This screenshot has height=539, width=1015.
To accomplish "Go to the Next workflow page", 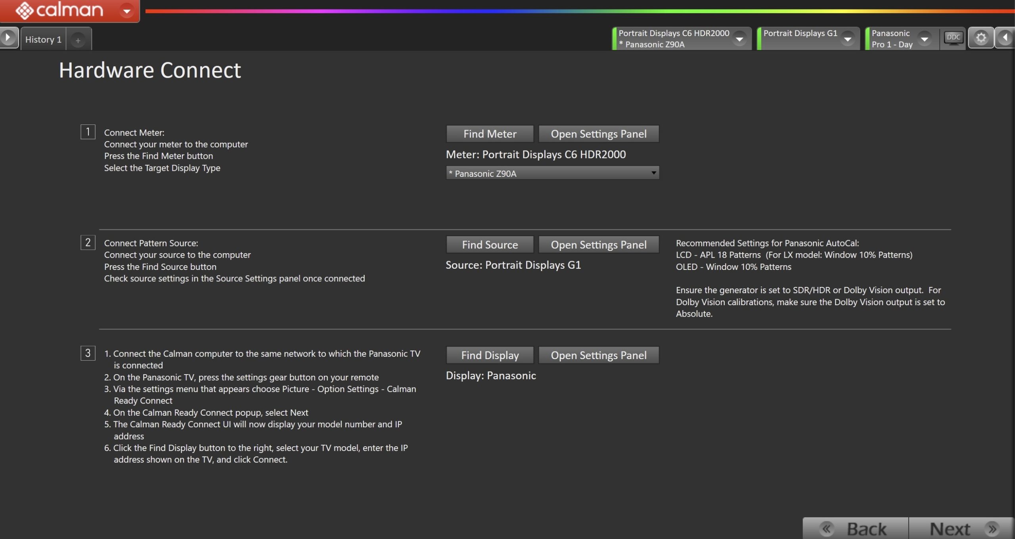I will tap(961, 528).
